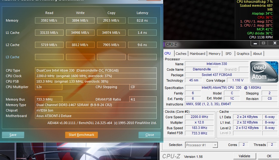Click the Memory Write 3894 MB/s field
The image size is (279, 160).
click(x=80, y=20)
